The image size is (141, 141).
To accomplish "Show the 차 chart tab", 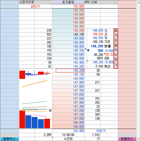I will pyautogui.click(x=116, y=50).
